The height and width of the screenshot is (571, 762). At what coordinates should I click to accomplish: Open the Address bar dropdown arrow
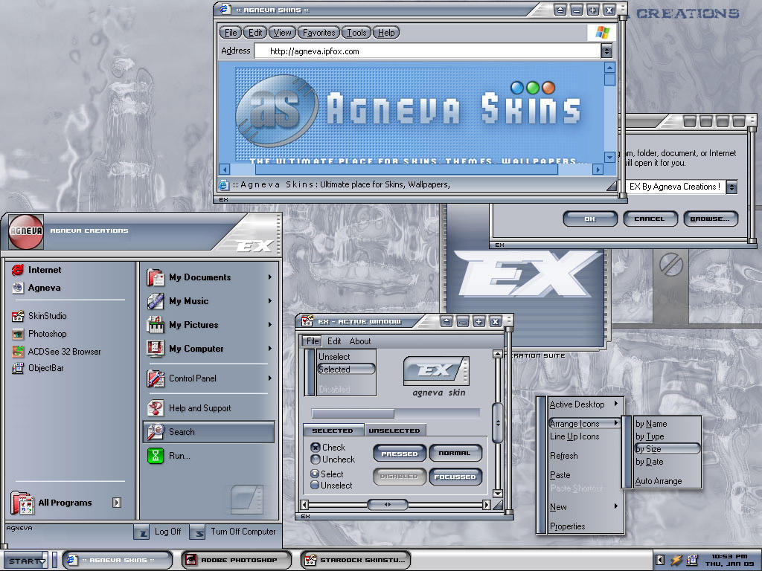coord(606,51)
